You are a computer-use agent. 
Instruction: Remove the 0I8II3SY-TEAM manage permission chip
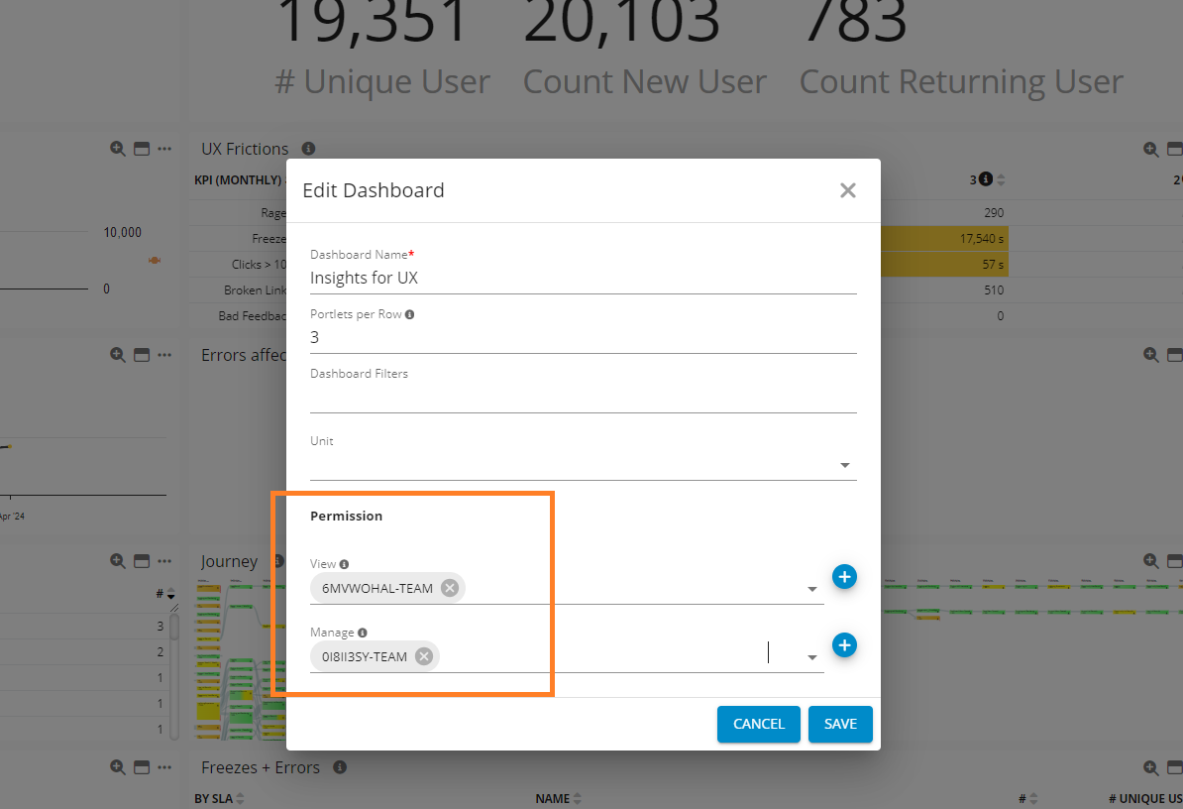point(423,655)
